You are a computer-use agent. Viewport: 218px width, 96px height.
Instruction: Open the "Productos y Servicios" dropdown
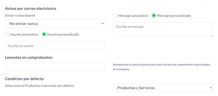tap(163, 88)
